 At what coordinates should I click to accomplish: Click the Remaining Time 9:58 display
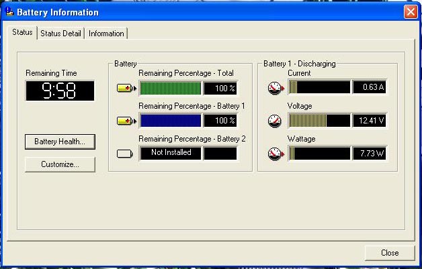pos(60,91)
